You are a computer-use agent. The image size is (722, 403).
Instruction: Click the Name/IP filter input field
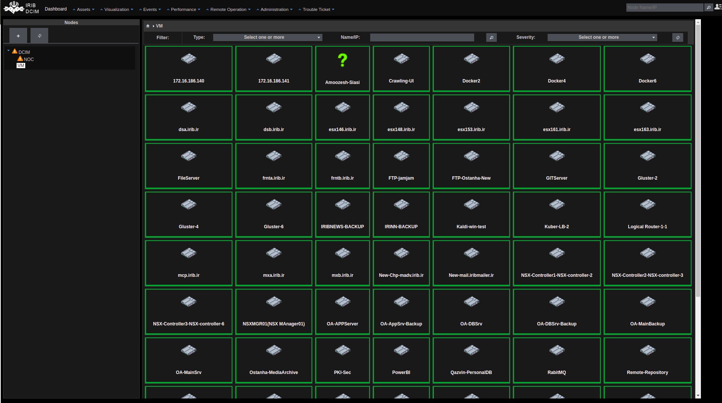click(422, 37)
